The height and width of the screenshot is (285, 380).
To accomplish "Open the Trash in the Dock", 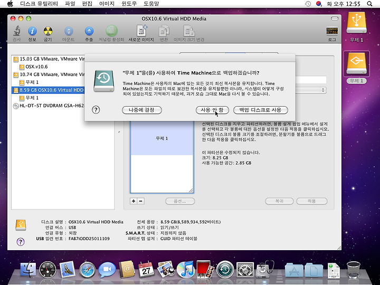I will 353,270.
